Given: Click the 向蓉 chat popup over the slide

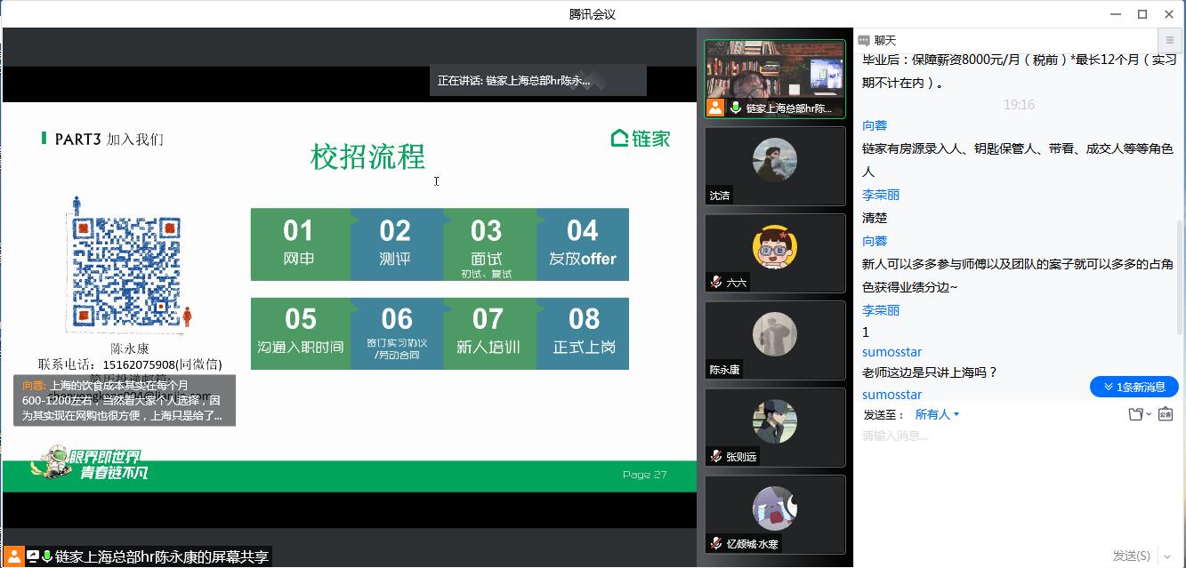Looking at the screenshot, I should click(125, 400).
